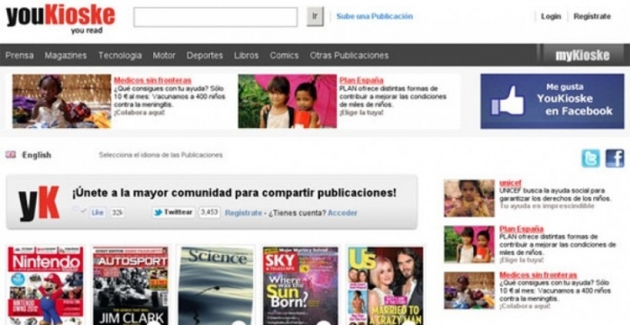
Task: Click the community headline text
Action: pos(234,193)
